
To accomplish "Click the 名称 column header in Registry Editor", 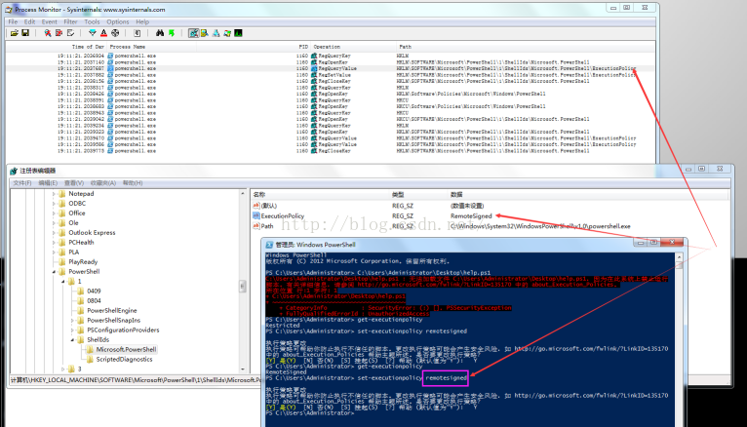I will 259,195.
